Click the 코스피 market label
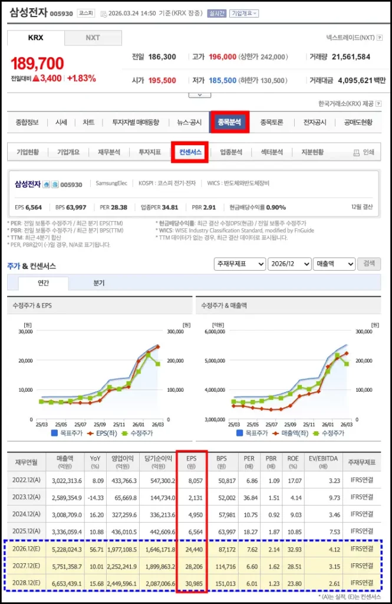 pos(86,13)
